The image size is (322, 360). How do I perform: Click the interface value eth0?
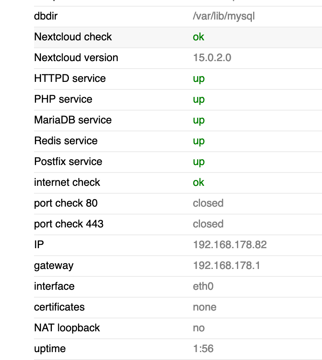pyautogui.click(x=203, y=286)
